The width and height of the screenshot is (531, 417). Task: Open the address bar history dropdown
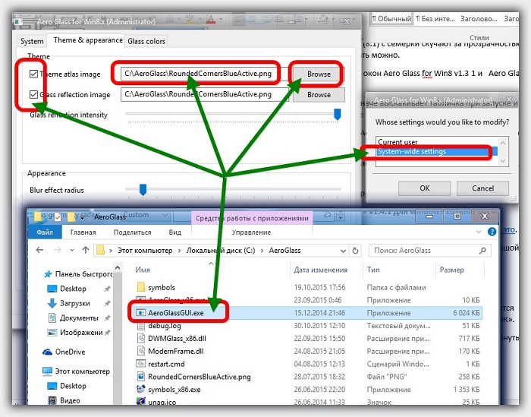343,251
